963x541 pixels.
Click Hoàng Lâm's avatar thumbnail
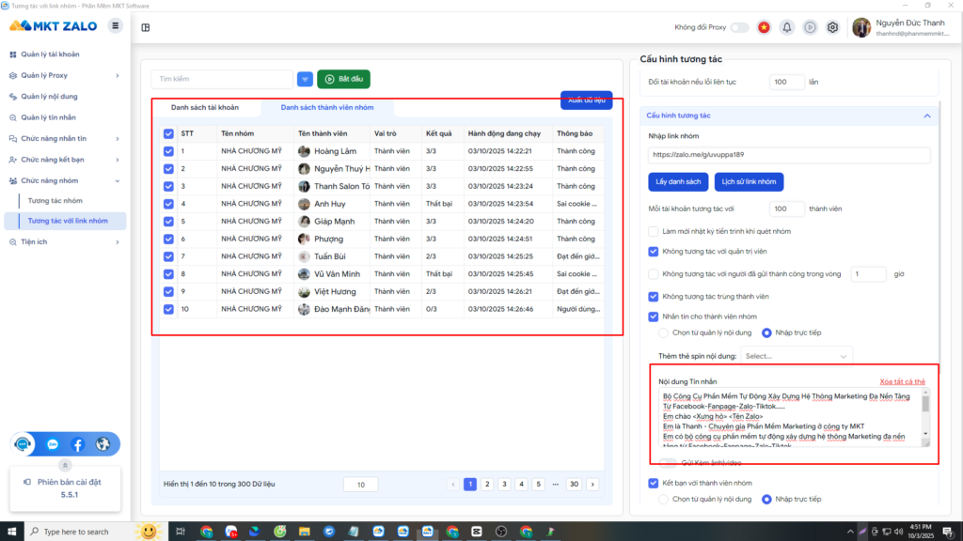[x=304, y=151]
